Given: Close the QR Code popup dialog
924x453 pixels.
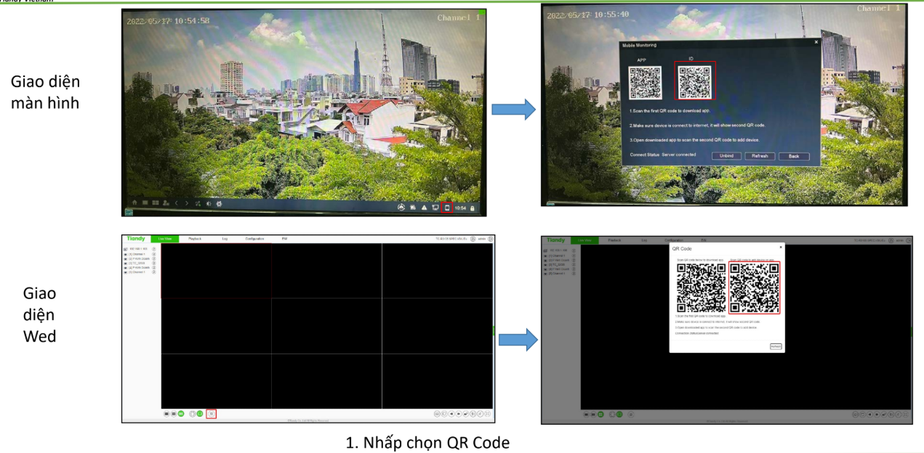Looking at the screenshot, I should click(781, 248).
